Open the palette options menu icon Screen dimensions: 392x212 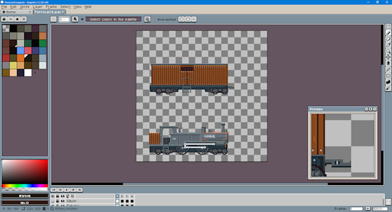click(x=24, y=19)
